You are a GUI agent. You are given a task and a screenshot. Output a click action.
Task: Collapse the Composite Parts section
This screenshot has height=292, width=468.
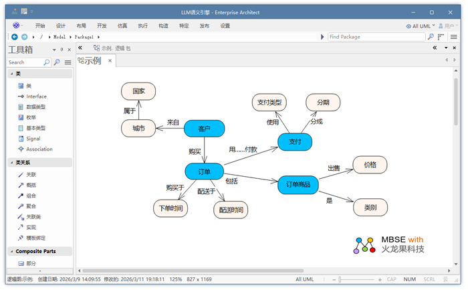pyautogui.click(x=11, y=251)
